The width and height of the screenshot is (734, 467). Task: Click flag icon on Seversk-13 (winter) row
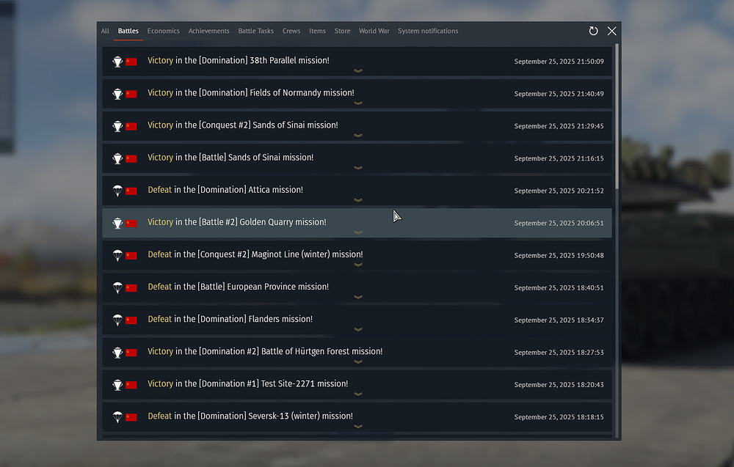[x=131, y=416]
